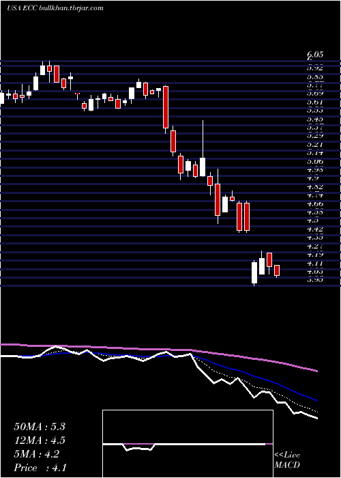Click the 4.66 price level label
The width and height of the screenshot is (341, 478).
click(x=315, y=203)
